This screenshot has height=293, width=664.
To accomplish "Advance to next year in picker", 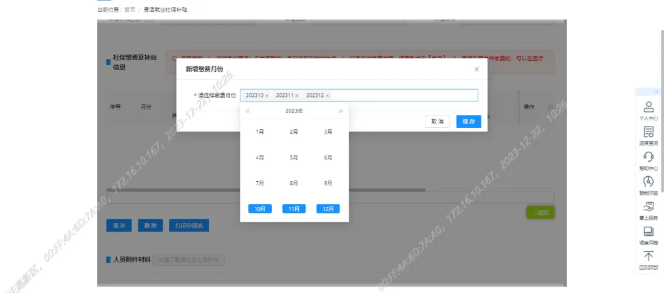I will click(341, 111).
